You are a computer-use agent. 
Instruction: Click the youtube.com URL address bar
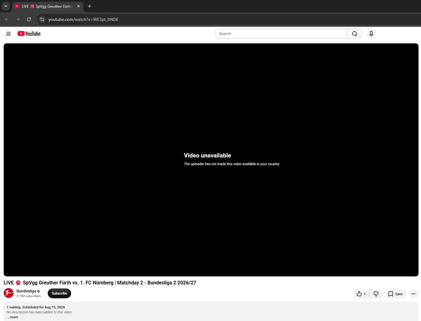83,19
